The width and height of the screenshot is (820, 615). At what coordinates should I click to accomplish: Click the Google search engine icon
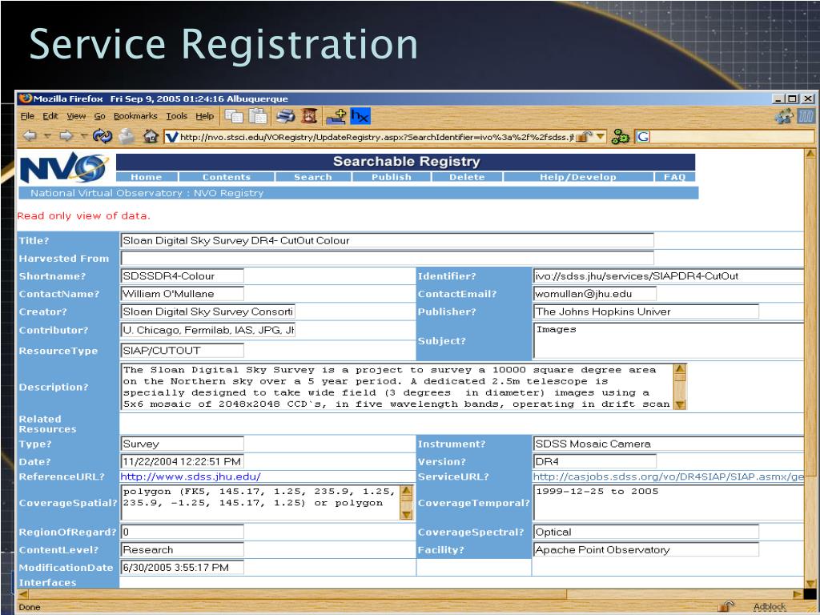pyautogui.click(x=643, y=137)
